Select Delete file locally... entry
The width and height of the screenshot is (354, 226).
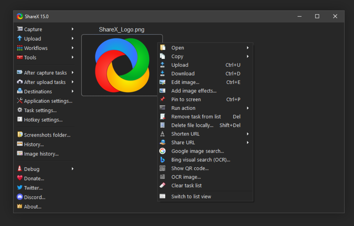click(x=205, y=125)
